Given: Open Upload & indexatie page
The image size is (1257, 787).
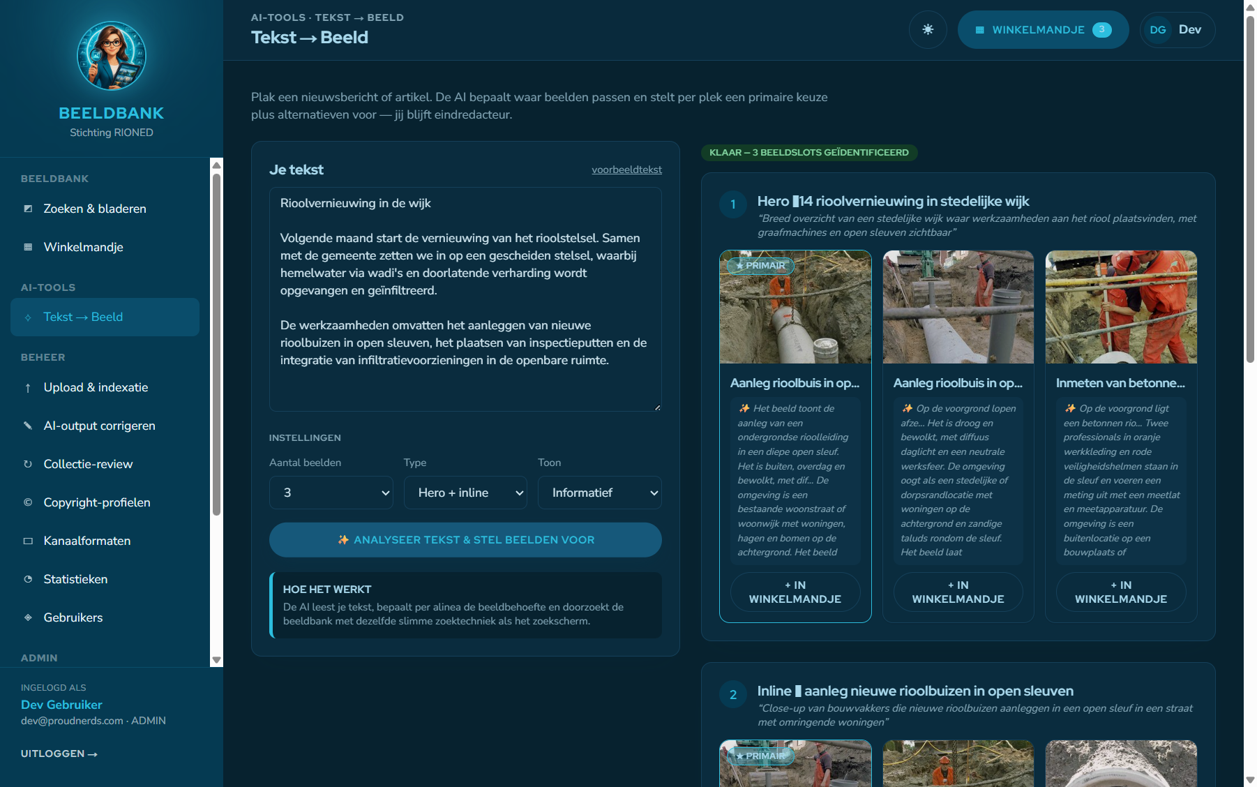Looking at the screenshot, I should click(x=105, y=387).
